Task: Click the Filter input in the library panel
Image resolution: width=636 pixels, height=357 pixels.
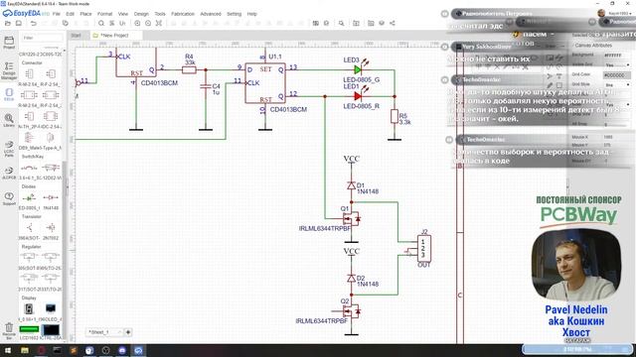Action: [x=42, y=38]
